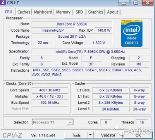Expand the Processor #1 selection combo box
The height and width of the screenshot is (140, 155).
click(53, 122)
